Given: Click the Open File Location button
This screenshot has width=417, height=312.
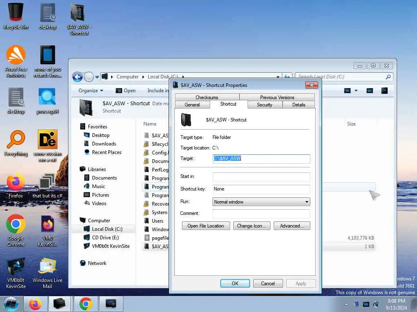Looking at the screenshot, I should [206, 226].
